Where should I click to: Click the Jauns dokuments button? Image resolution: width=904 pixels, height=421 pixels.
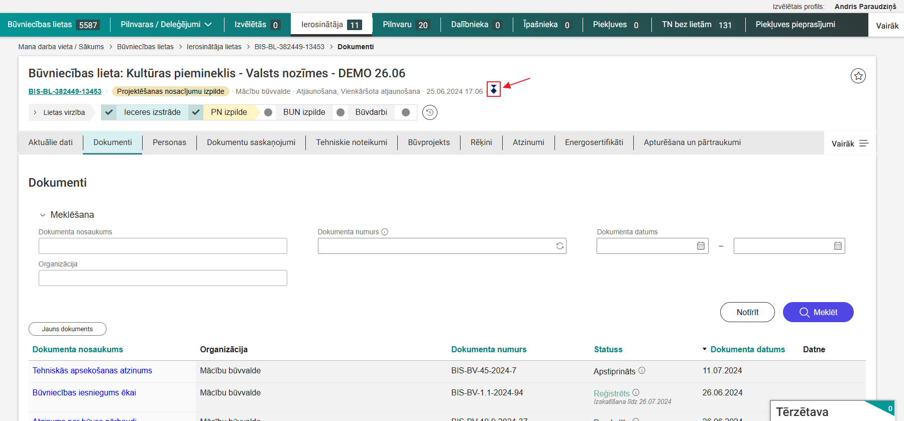67,329
